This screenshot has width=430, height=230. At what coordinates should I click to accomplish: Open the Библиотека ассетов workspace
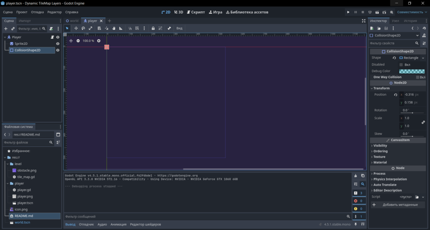pyautogui.click(x=247, y=12)
